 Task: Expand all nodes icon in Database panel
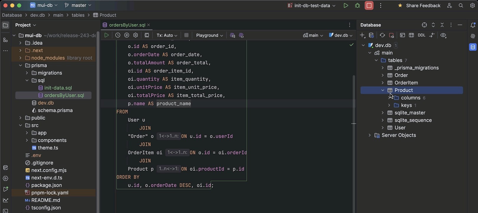coord(433,25)
